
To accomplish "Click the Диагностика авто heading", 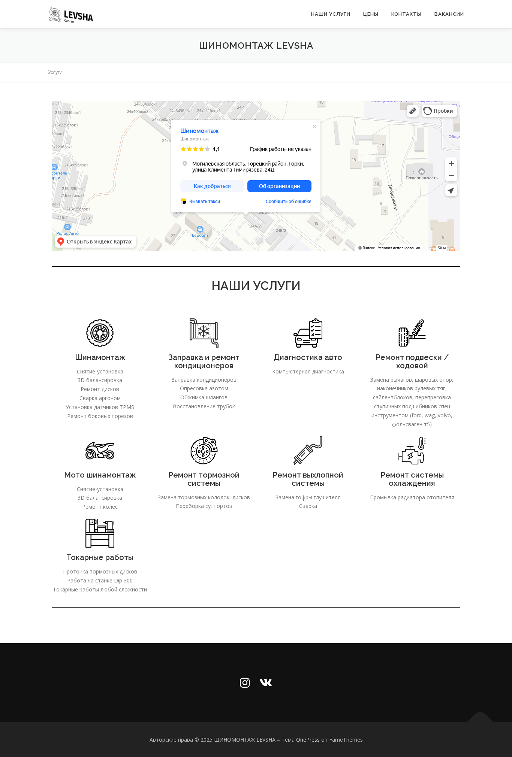I will pyautogui.click(x=308, y=357).
